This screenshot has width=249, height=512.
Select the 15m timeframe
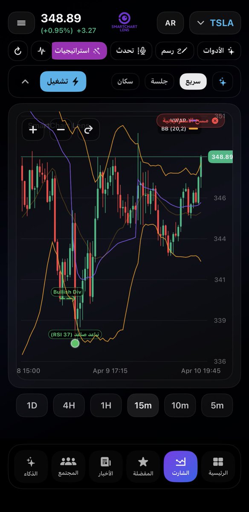click(143, 405)
